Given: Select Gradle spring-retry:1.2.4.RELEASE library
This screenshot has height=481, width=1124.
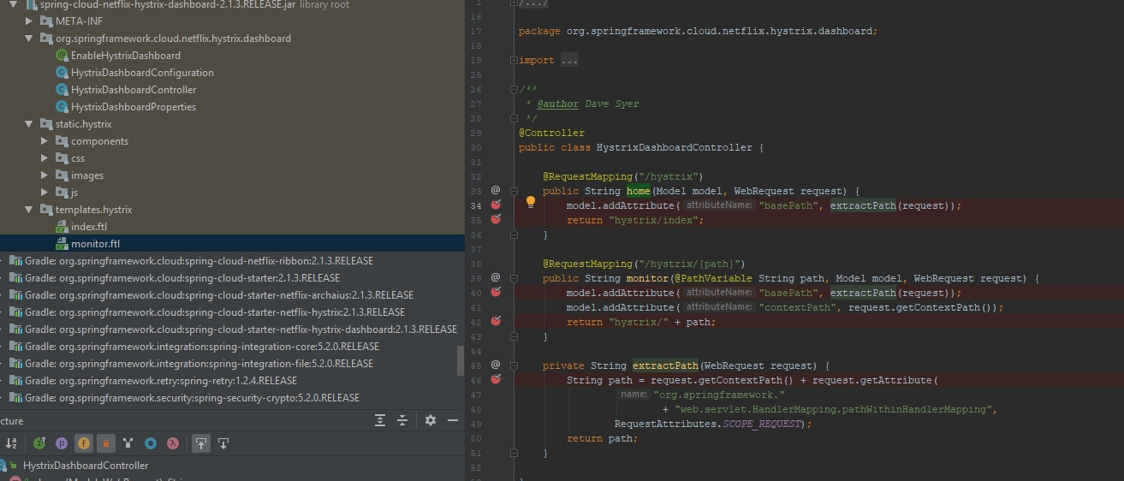Looking at the screenshot, I should coord(161,381).
